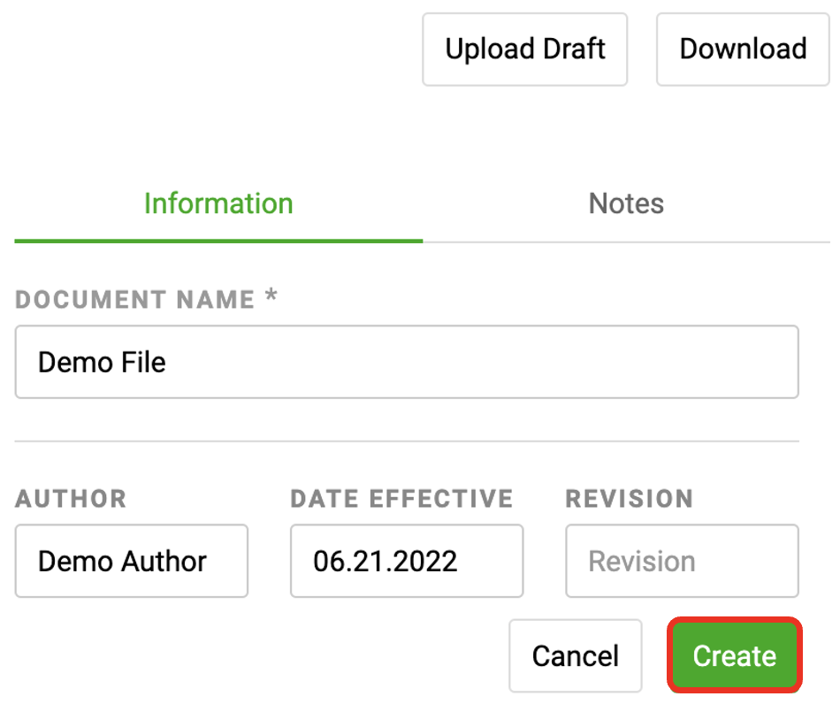Click into the Revision field
The image size is (840, 704).
pos(682,561)
